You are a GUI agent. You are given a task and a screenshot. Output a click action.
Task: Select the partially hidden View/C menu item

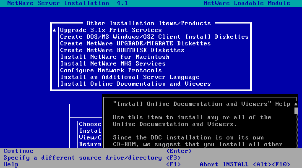point(90,137)
